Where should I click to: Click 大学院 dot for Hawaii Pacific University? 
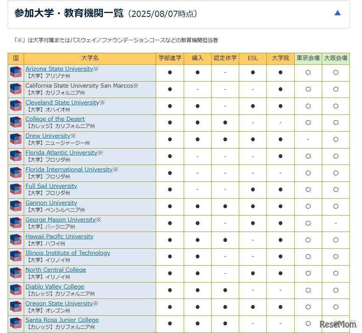click(x=280, y=240)
